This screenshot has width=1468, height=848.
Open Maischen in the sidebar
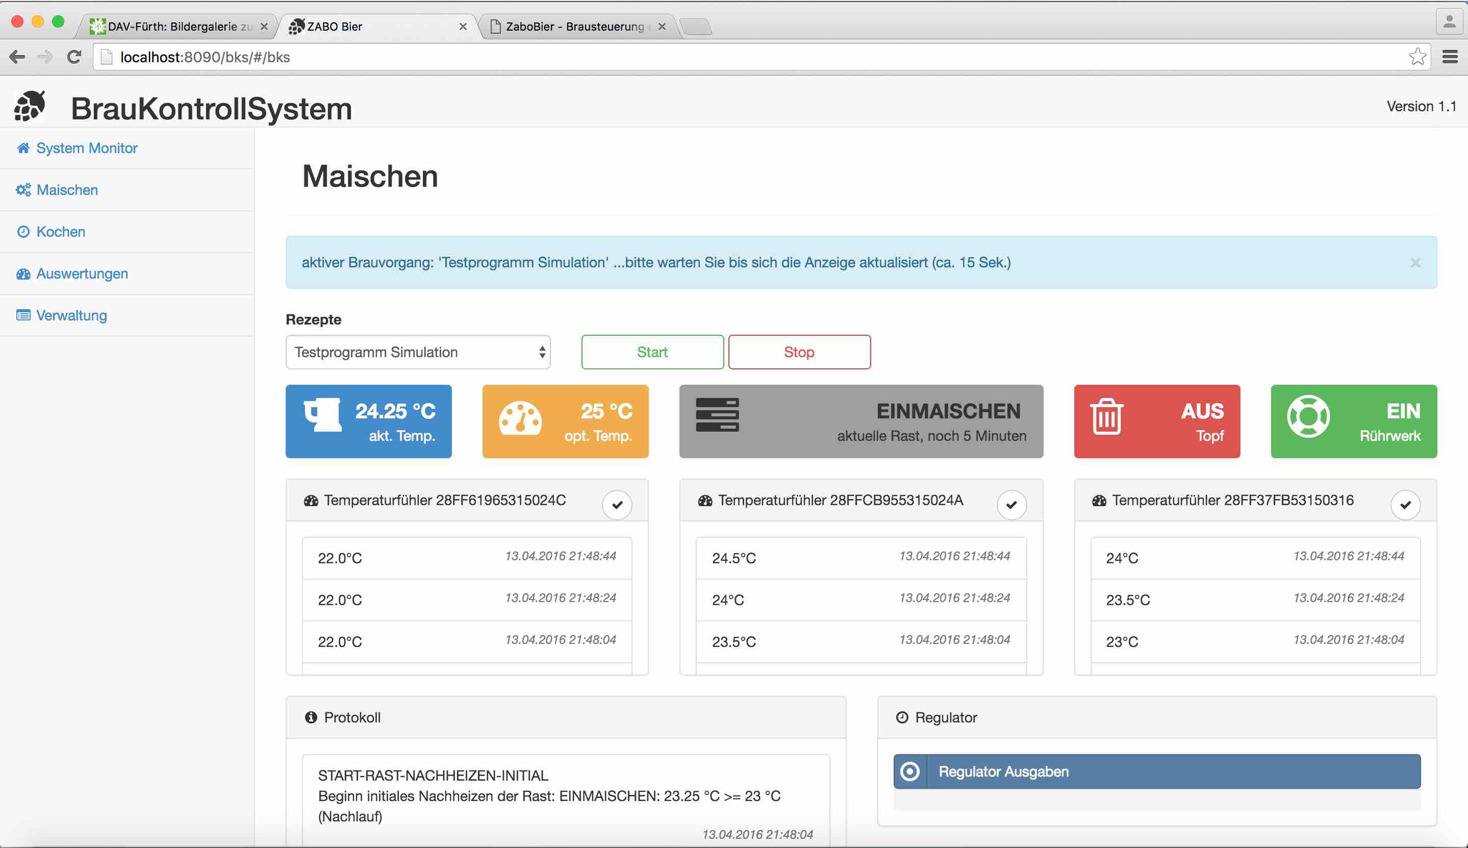click(67, 190)
